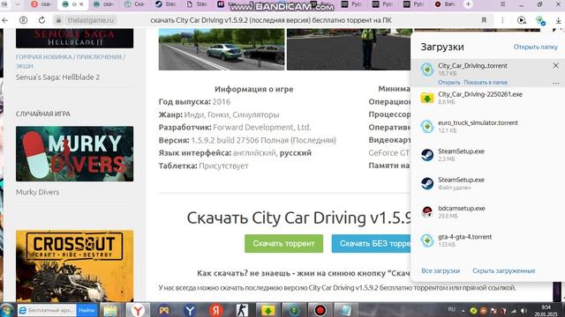This screenshot has width=565, height=317.
Task: Expand the tab list chevron
Action: [17, 4]
